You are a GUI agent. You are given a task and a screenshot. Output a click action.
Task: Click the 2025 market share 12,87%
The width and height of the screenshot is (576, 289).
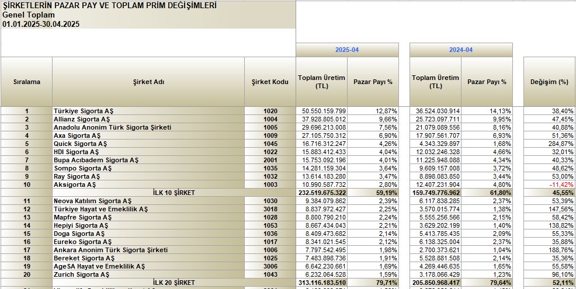(373, 111)
